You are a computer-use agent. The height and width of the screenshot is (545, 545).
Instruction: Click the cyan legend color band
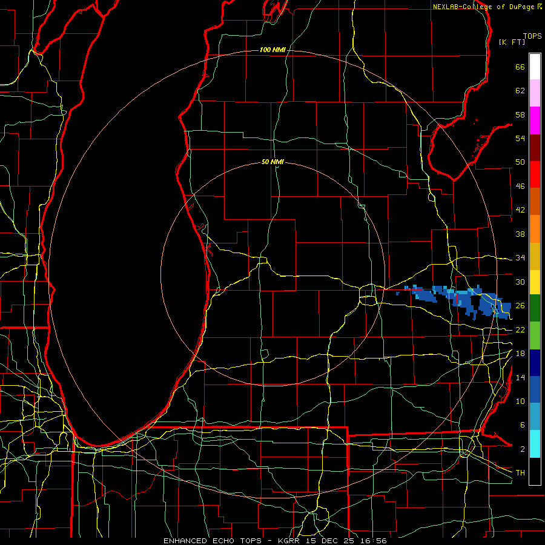pyautogui.click(x=535, y=444)
